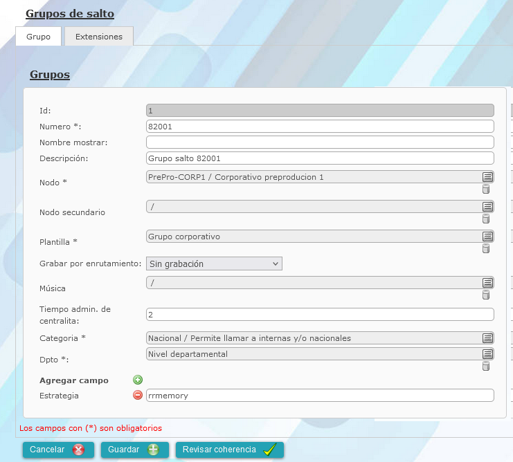Clear the Dpto field with trash icon
The height and width of the screenshot is (462, 513).
coord(486,366)
